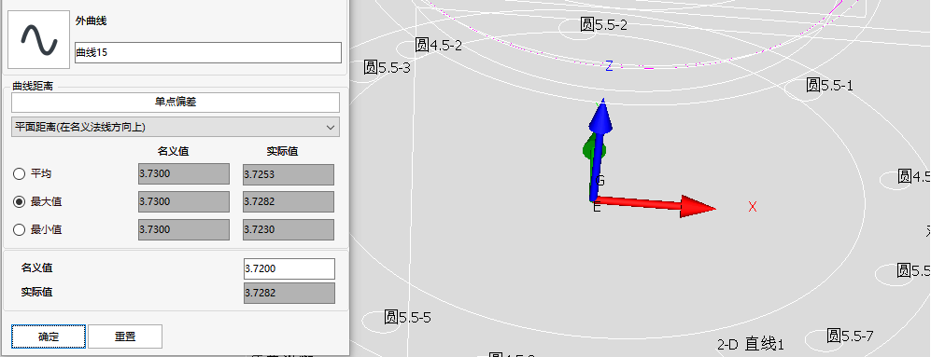The height and width of the screenshot is (357, 931).
Task: Select the 圆5.5-5 label in viewport
Action: tap(407, 318)
